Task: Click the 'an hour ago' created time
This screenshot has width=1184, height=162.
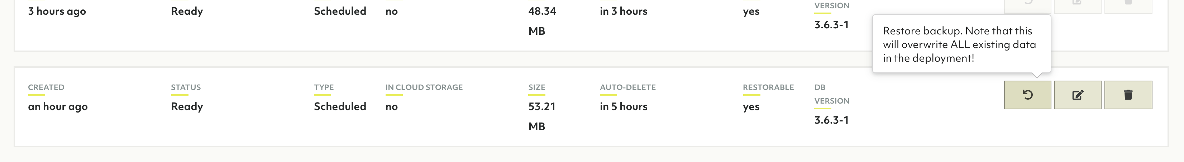Action: click(57, 106)
